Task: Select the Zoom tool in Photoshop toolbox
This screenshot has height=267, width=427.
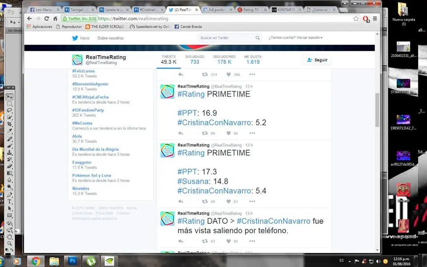Action: pos(9,243)
